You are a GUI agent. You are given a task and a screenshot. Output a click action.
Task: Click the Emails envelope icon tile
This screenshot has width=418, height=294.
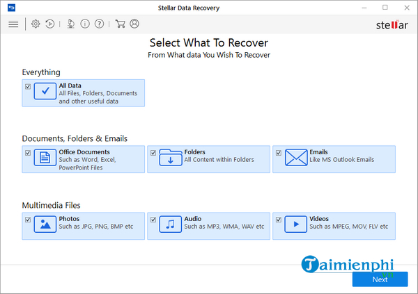[295, 157]
